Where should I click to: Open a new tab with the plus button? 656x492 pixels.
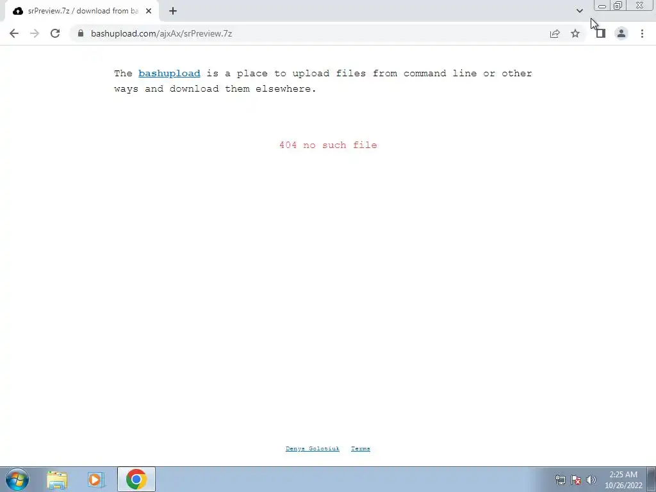pyautogui.click(x=173, y=11)
